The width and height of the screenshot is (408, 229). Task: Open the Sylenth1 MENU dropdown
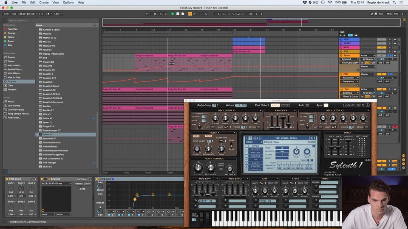click(254, 142)
